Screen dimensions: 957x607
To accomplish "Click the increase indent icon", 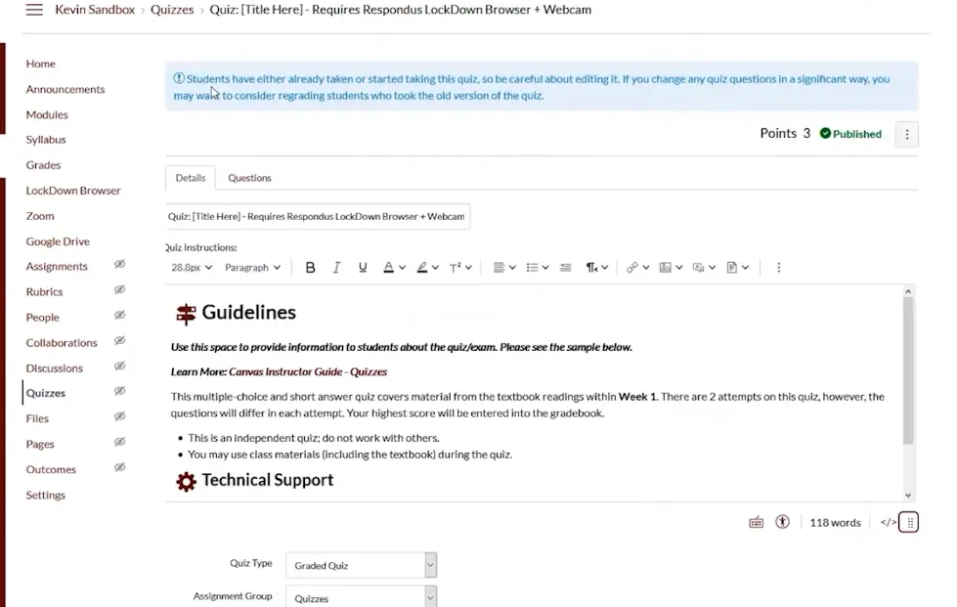I will (x=565, y=268).
